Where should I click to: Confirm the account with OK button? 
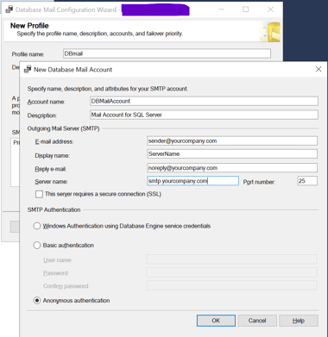216,321
